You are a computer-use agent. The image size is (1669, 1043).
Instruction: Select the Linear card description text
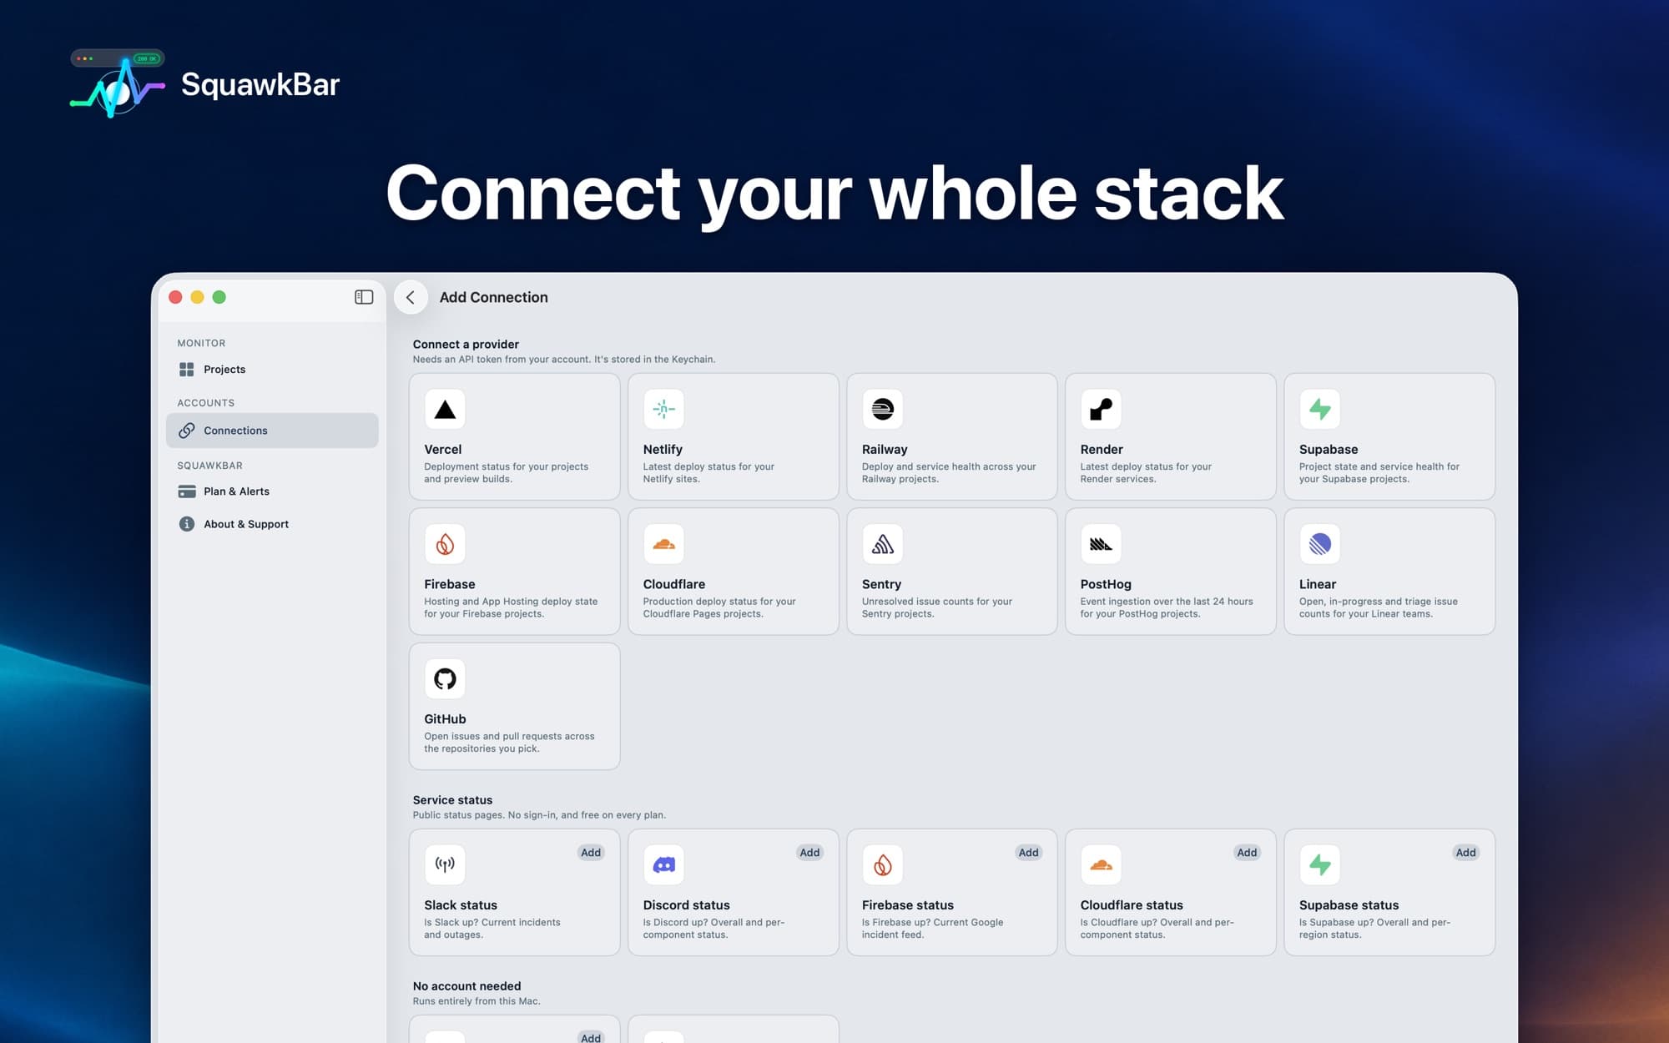coord(1379,607)
